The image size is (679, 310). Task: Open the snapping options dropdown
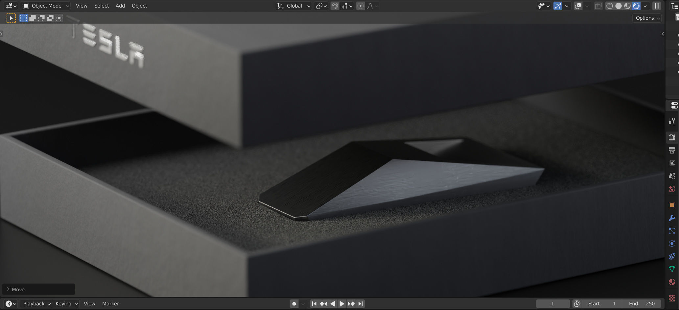point(347,6)
